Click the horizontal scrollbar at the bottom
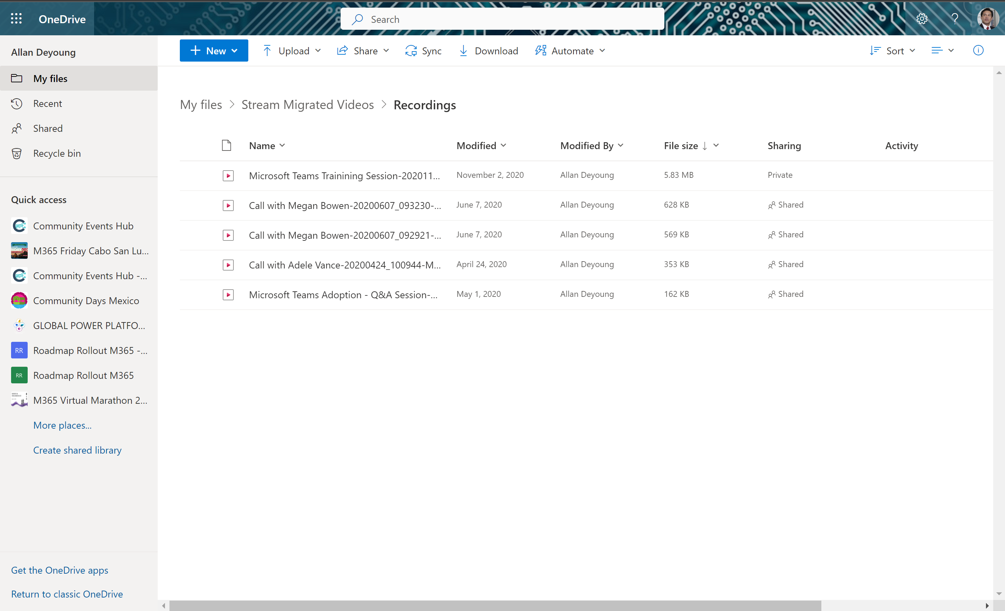Screen dimensions: 1005x611 click(495, 605)
